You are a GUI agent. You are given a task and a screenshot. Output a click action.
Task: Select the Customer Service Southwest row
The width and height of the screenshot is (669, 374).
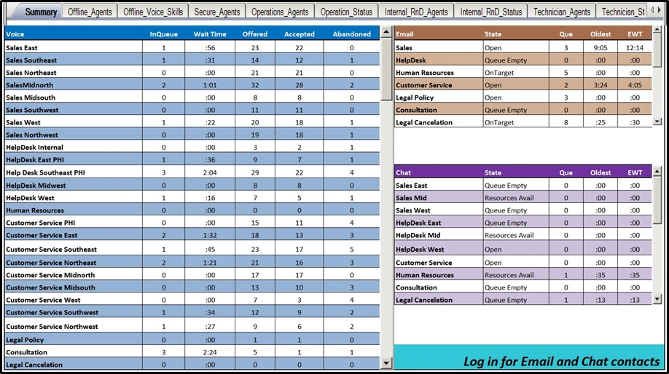coord(192,312)
